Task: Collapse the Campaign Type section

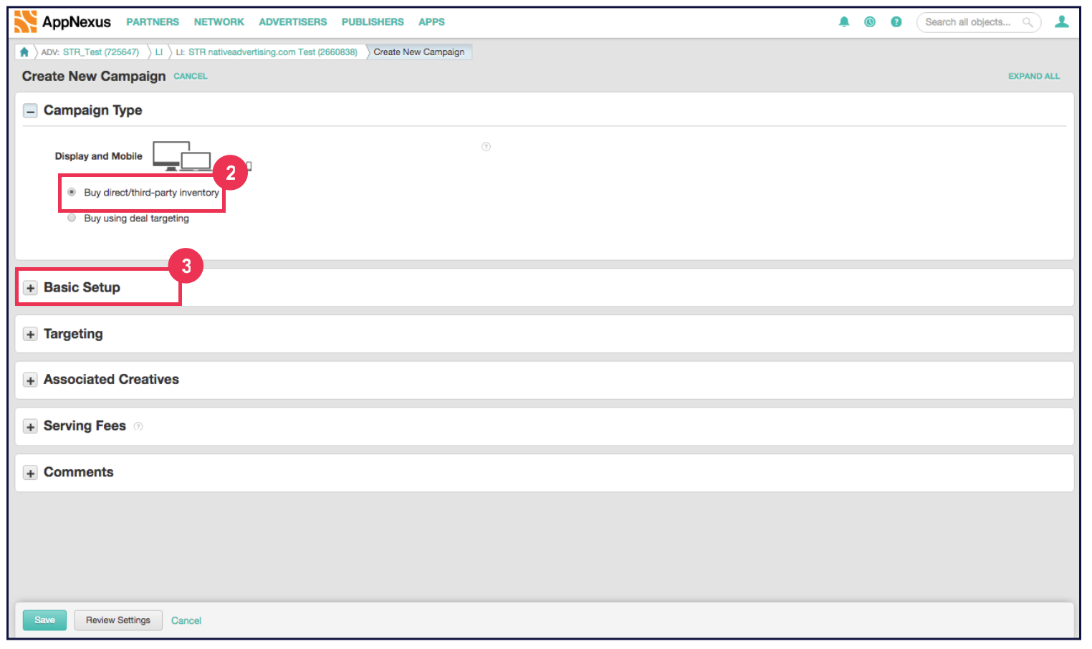Action: [30, 111]
